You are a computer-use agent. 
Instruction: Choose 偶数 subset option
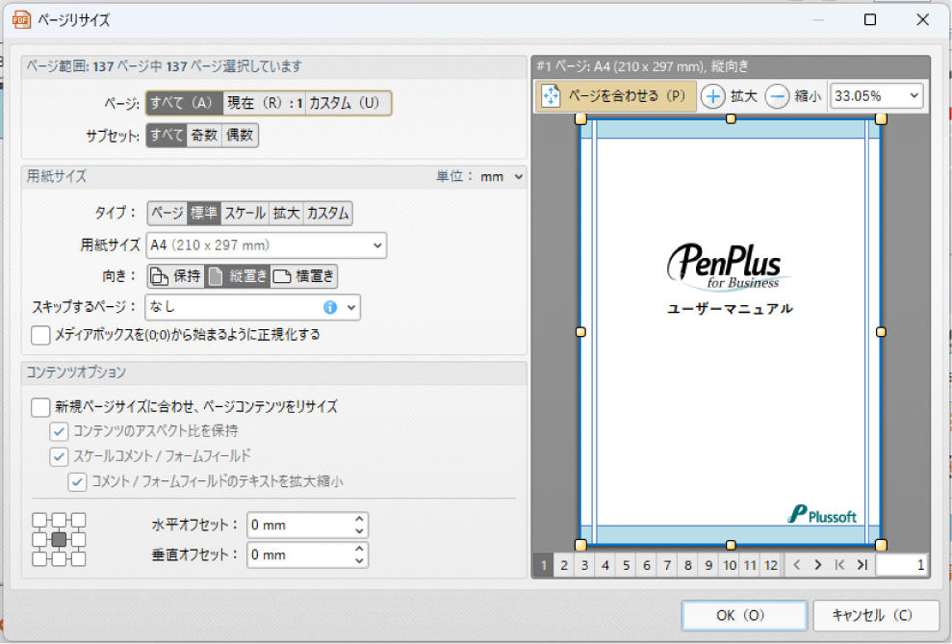(x=240, y=135)
